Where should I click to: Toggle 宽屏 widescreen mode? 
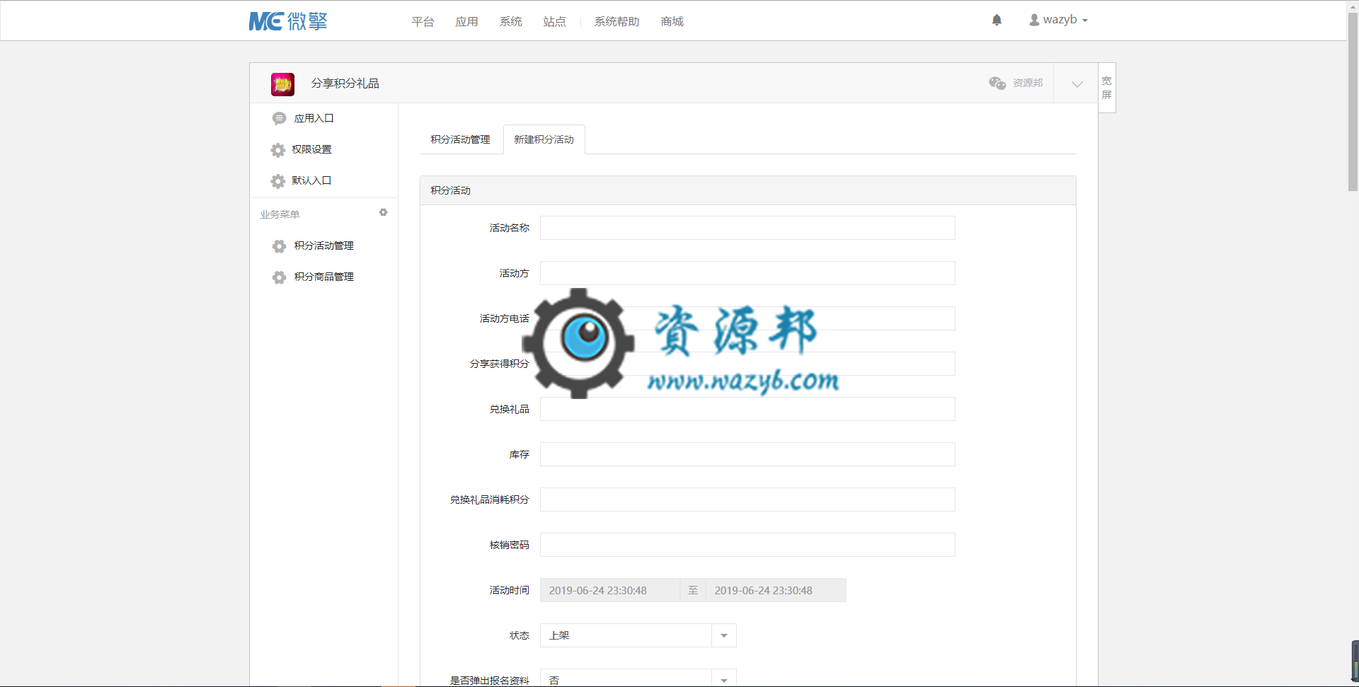[x=1106, y=88]
